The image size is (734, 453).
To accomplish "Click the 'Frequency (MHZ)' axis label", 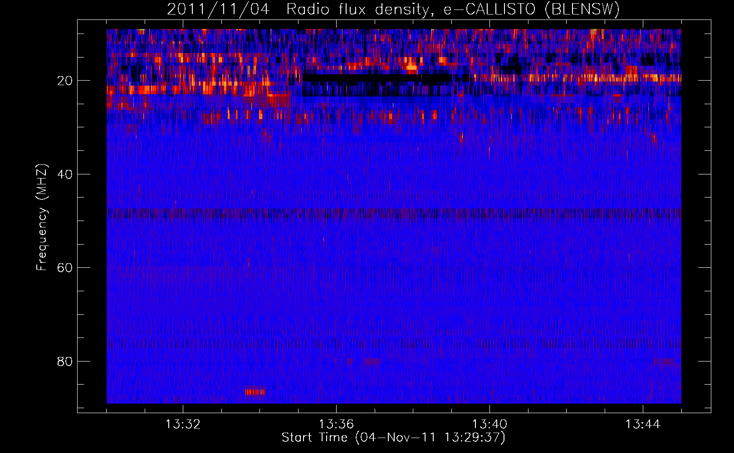I will click(42, 217).
